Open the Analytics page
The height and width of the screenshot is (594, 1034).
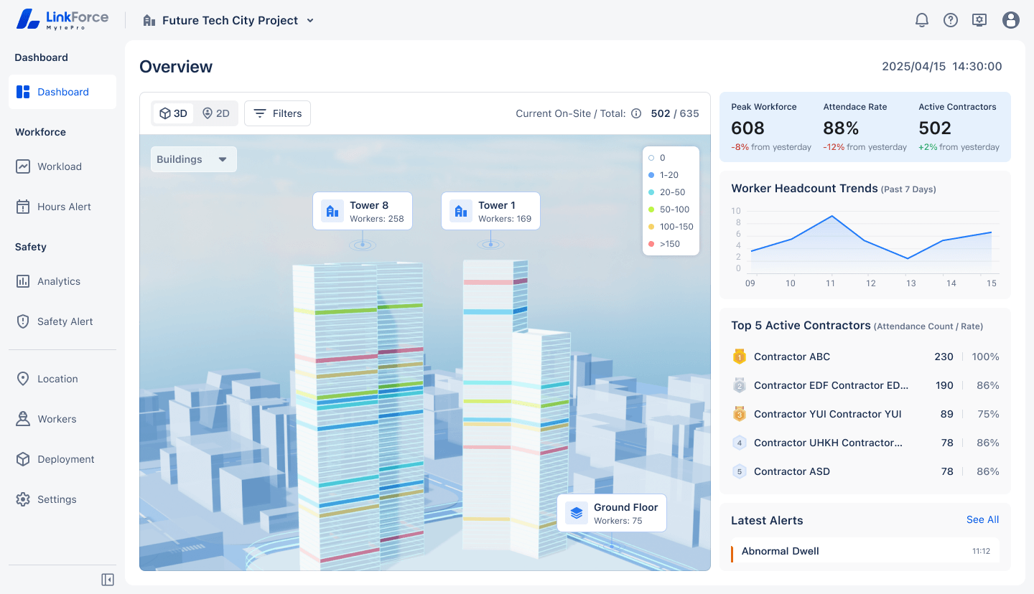click(x=62, y=281)
